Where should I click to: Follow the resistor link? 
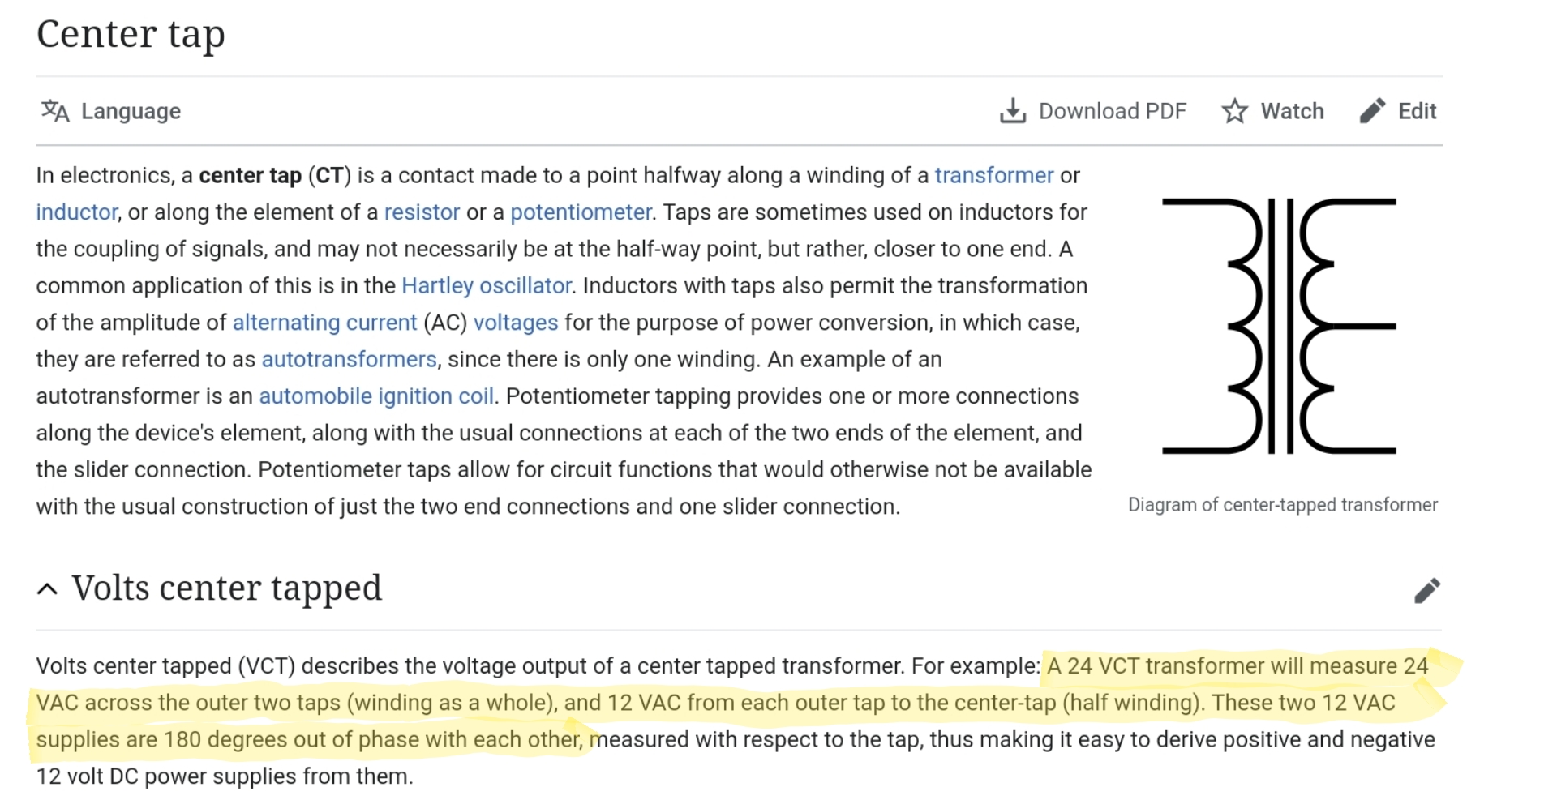coord(422,212)
